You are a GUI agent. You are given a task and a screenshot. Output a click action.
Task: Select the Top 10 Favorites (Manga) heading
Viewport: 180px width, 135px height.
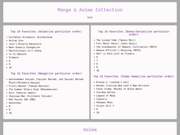pyautogui.click(x=46, y=73)
